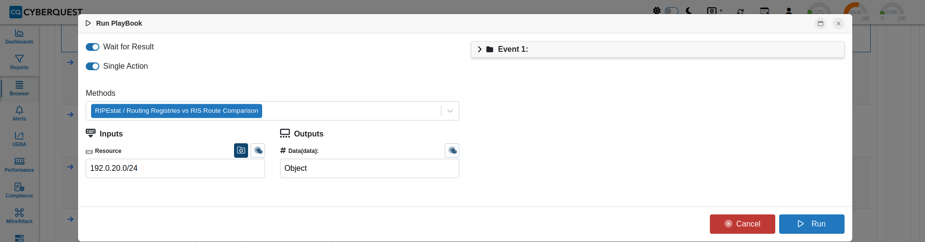
Task: Click the camera icon beside Resource
Action: tap(241, 151)
